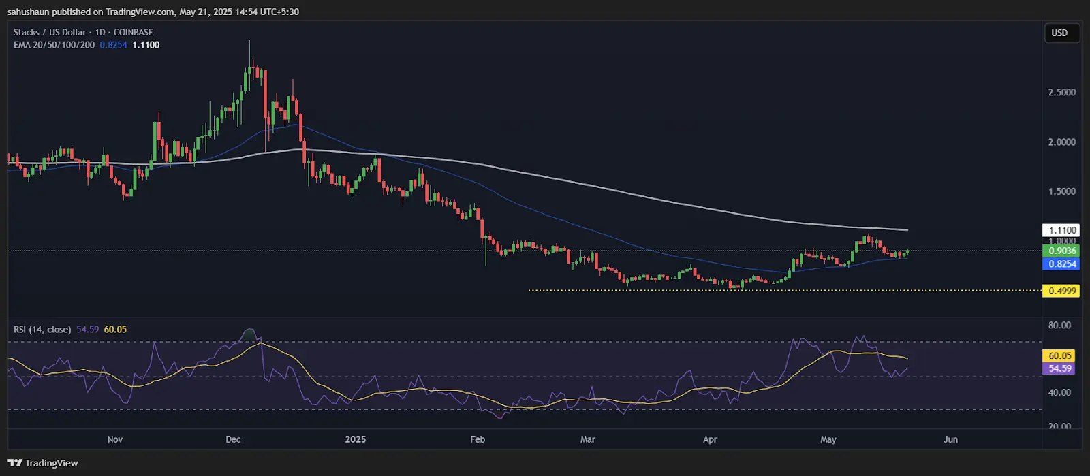Click the yellow dotted 0.4999 support line
The height and width of the screenshot is (476, 1090).
[783, 291]
